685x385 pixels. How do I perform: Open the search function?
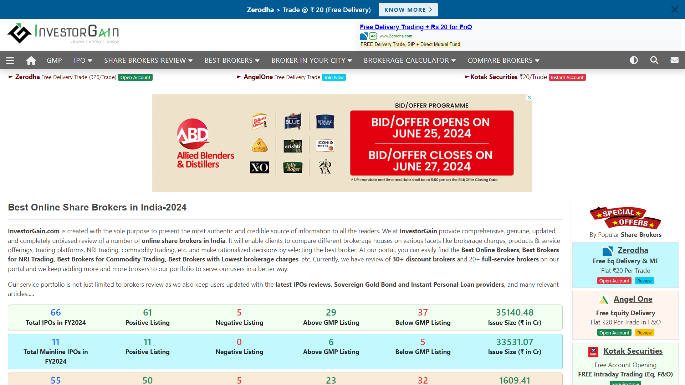654,60
